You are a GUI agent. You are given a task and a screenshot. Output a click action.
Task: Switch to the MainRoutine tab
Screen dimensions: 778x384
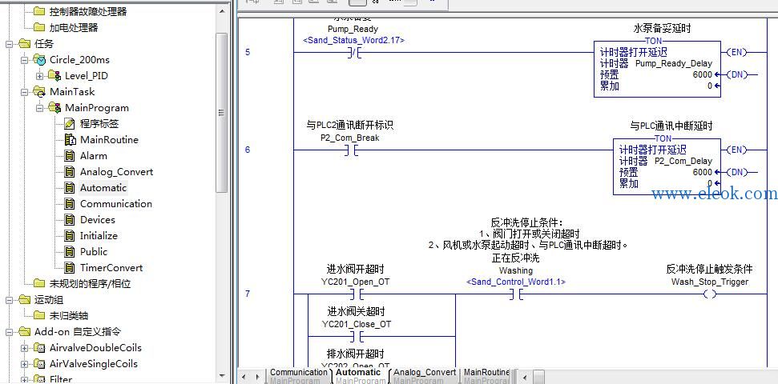pos(486,375)
